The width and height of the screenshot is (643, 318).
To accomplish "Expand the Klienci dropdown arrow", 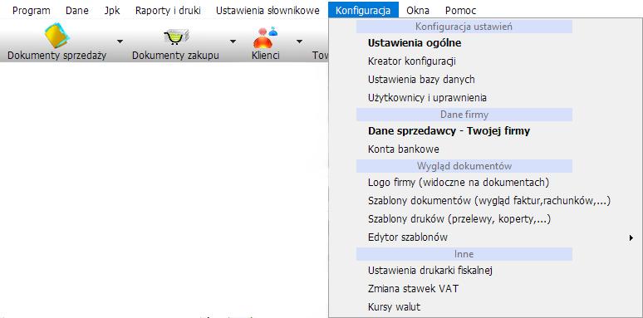I will click(300, 41).
